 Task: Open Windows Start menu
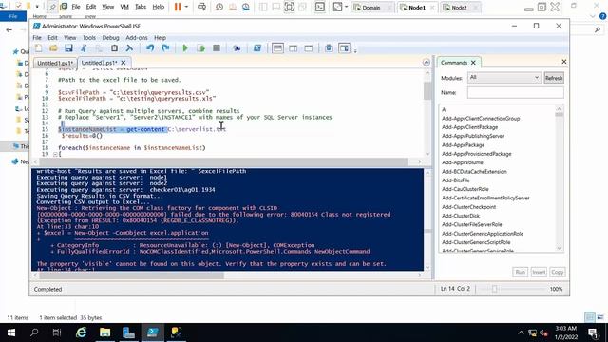click(10, 332)
